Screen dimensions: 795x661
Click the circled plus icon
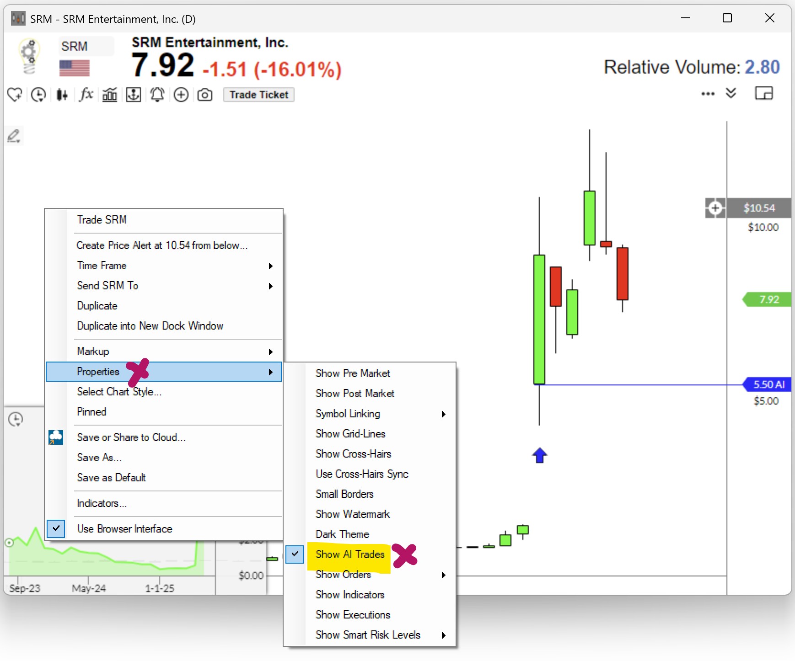click(x=181, y=95)
